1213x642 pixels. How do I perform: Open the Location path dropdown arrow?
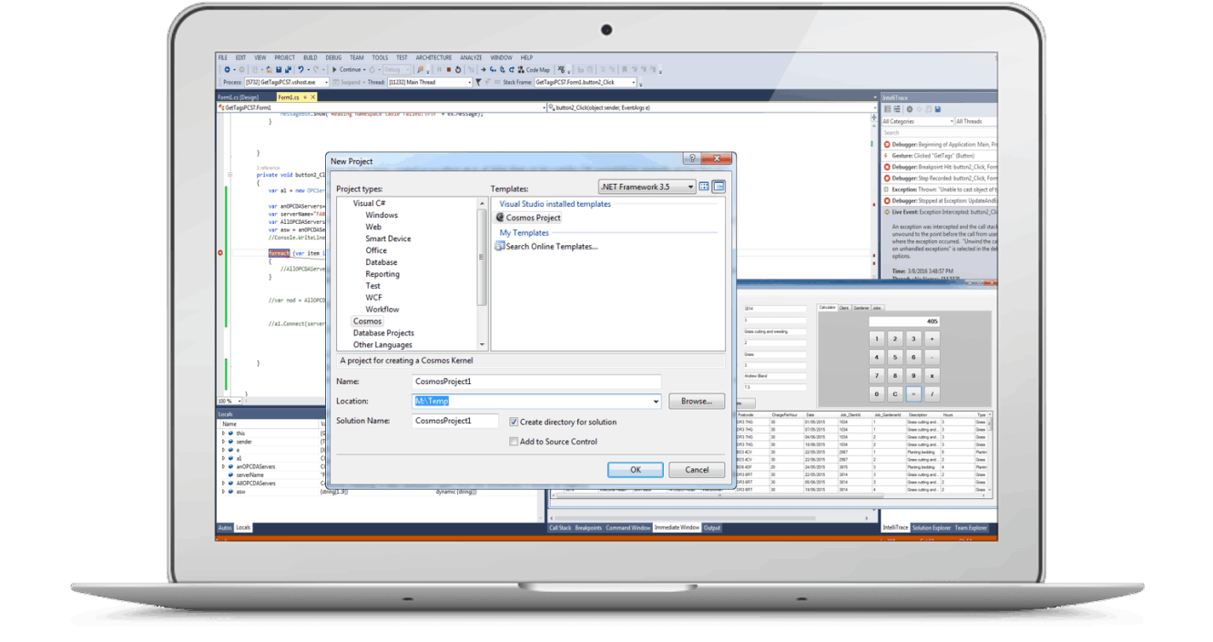pyautogui.click(x=656, y=402)
